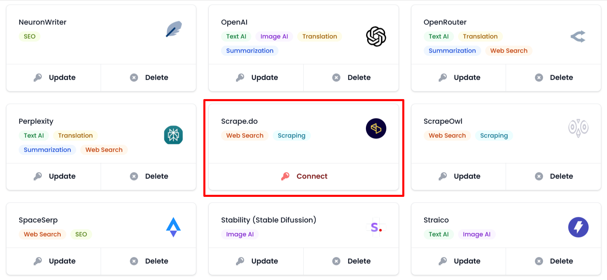Delete the Stability integration

coord(351,261)
